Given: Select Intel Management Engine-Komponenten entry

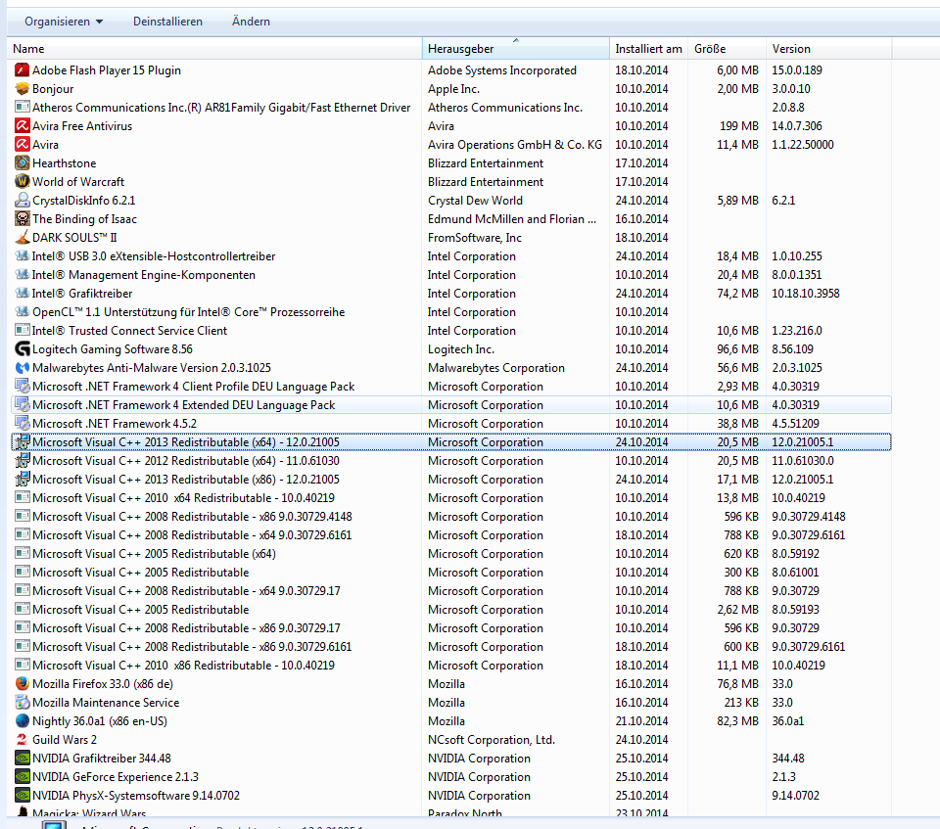Looking at the screenshot, I should (451, 274).
